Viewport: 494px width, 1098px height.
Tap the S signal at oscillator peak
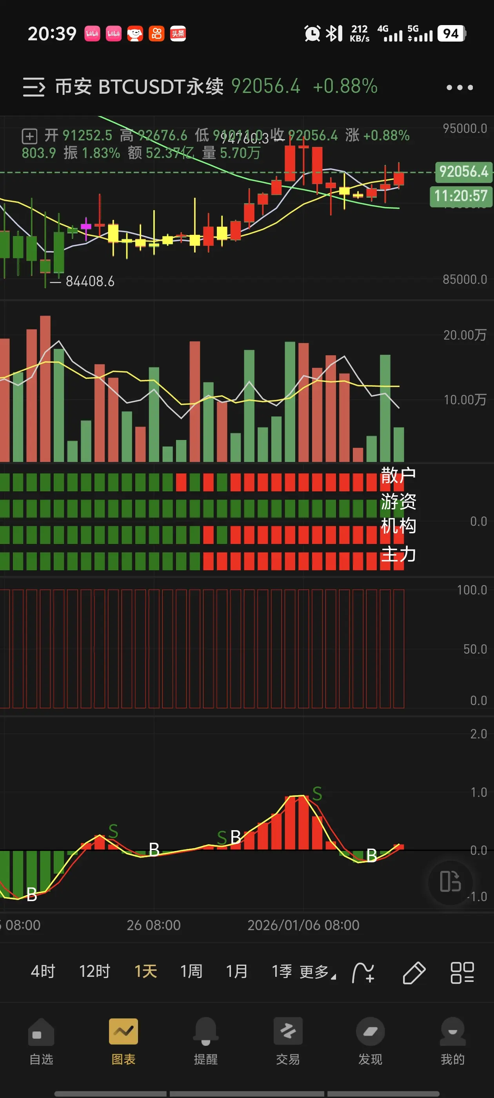[x=317, y=794]
